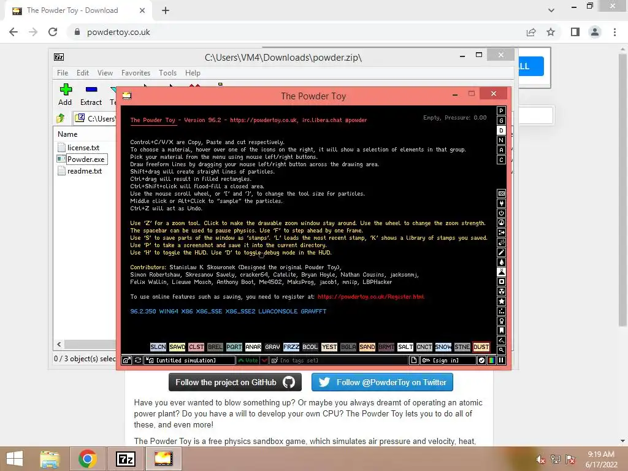The height and width of the screenshot is (471, 628).
Task: Toggle the A display mode button
Action: [501, 150]
